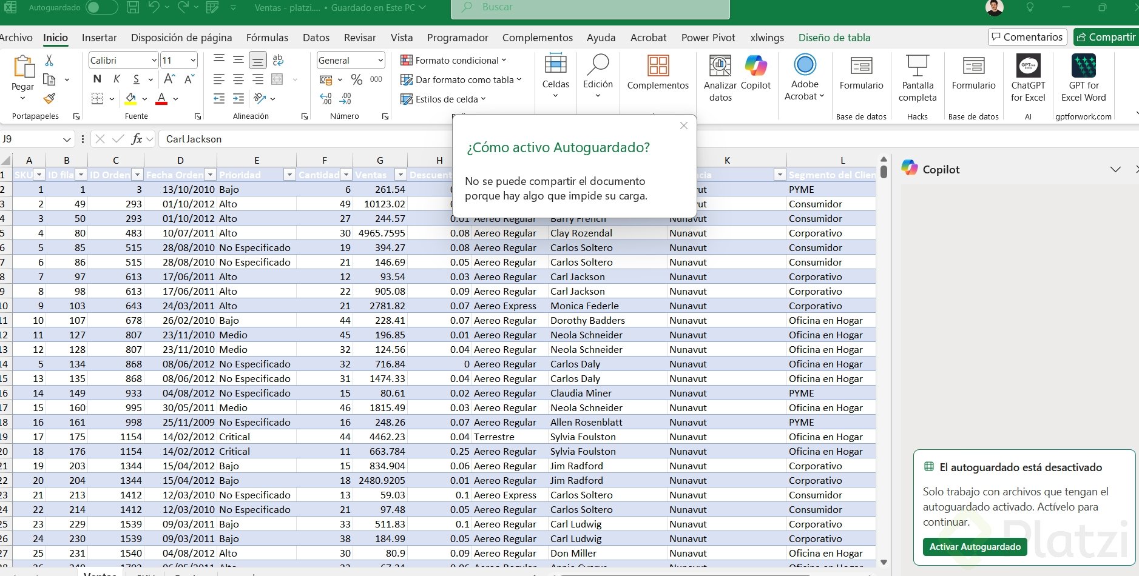Screen dimensions: 1139x576
Task: Open the Calibri font name dropdown
Action: click(154, 61)
